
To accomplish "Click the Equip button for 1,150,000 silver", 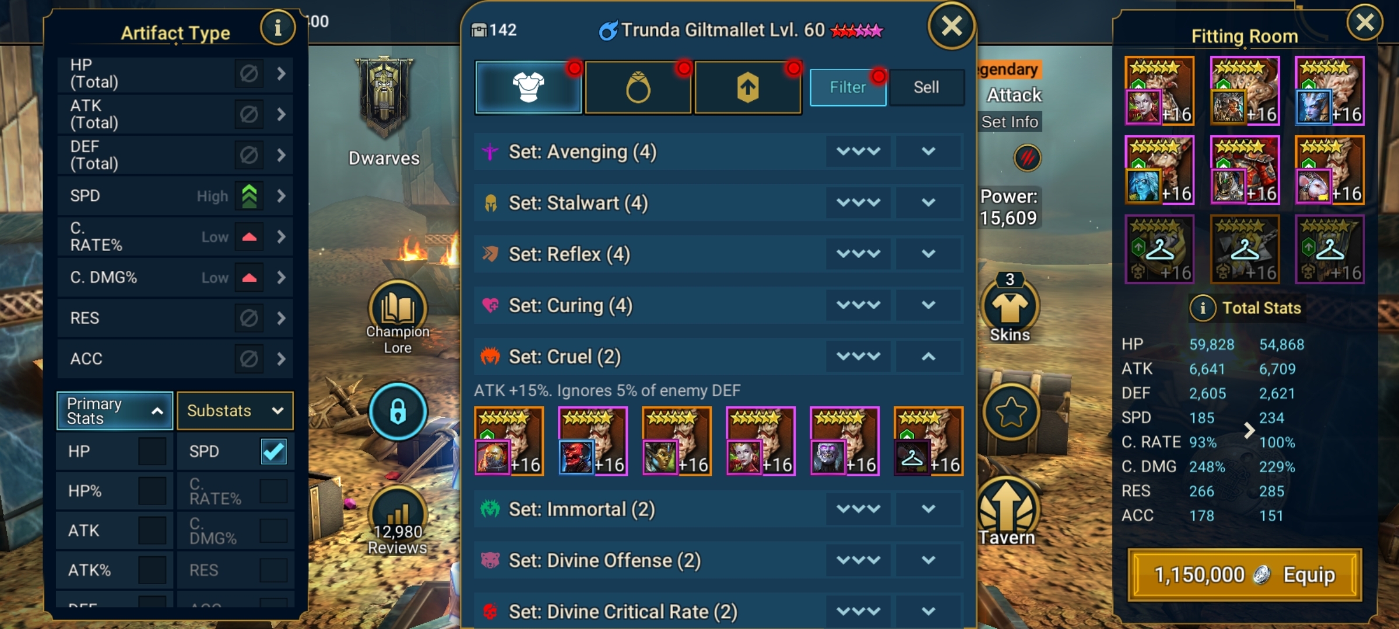I will (x=1245, y=575).
